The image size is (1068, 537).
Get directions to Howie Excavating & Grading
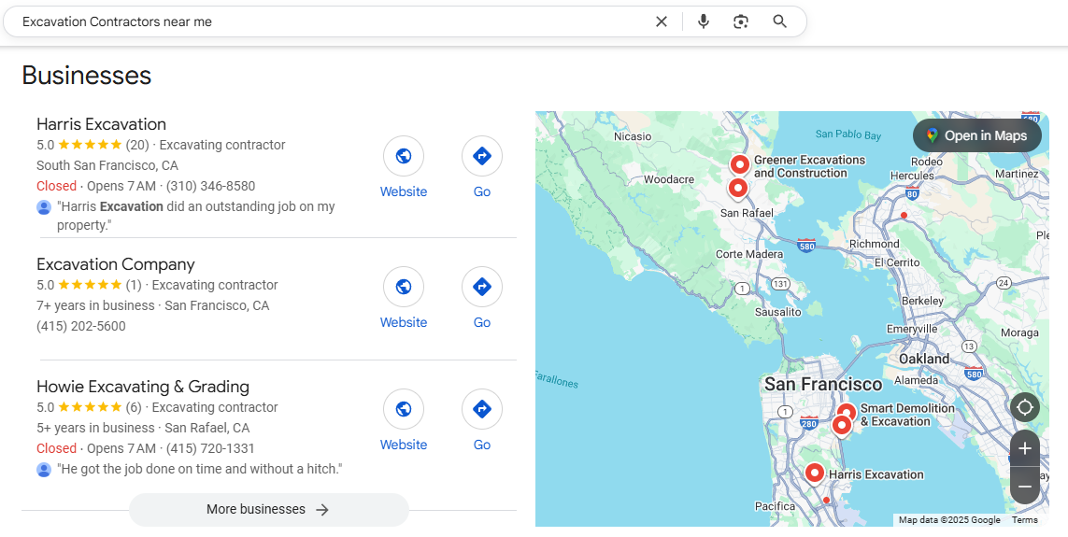pyautogui.click(x=481, y=409)
